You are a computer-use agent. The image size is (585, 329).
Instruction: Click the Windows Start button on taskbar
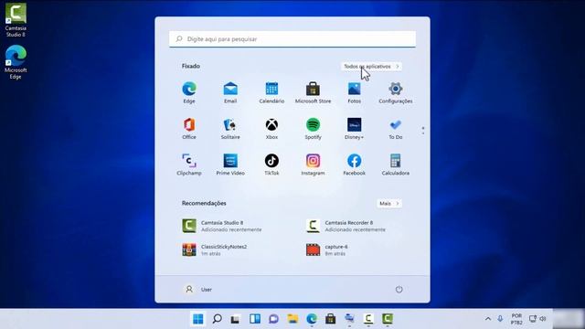pos(198,319)
